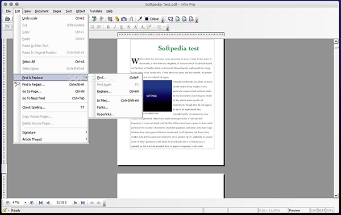Expand the Find & Replace submenu
The width and height of the screenshot is (341, 215).
tap(51, 77)
